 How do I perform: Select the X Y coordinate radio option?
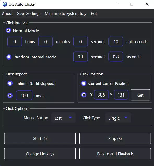tap(84, 95)
